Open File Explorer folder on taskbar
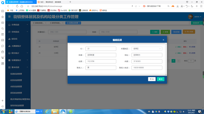 [x=55, y=111]
